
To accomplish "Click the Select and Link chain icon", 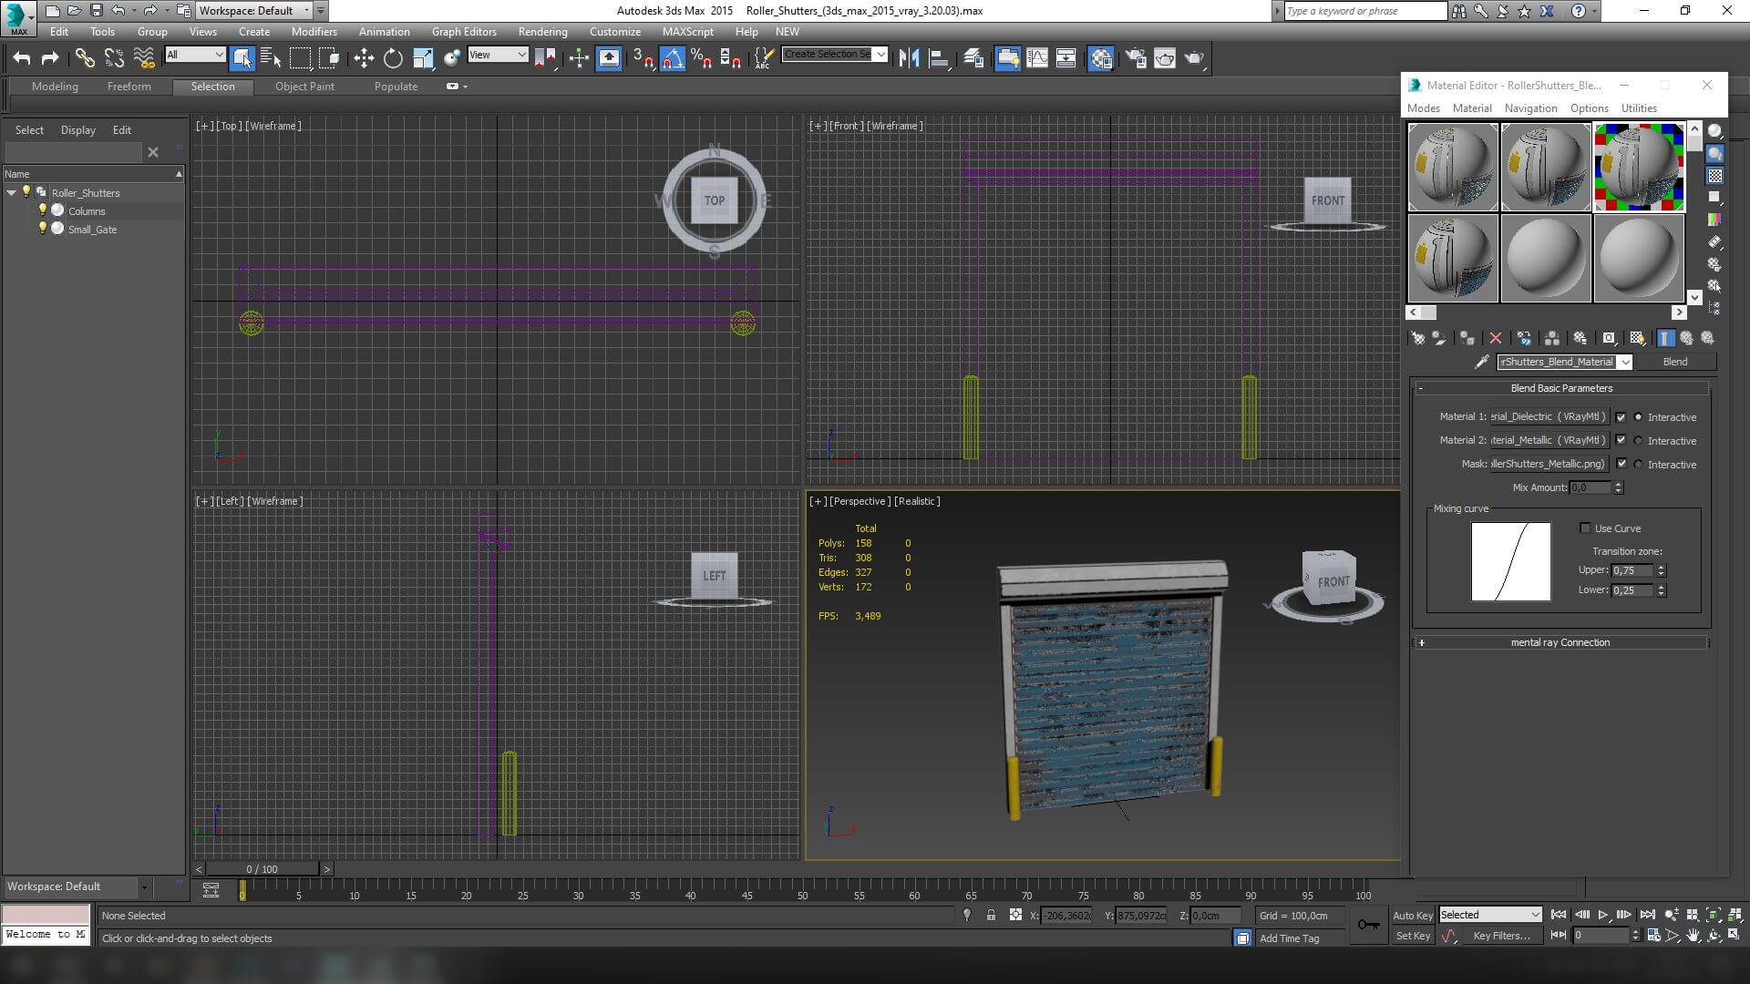I will [x=85, y=58].
